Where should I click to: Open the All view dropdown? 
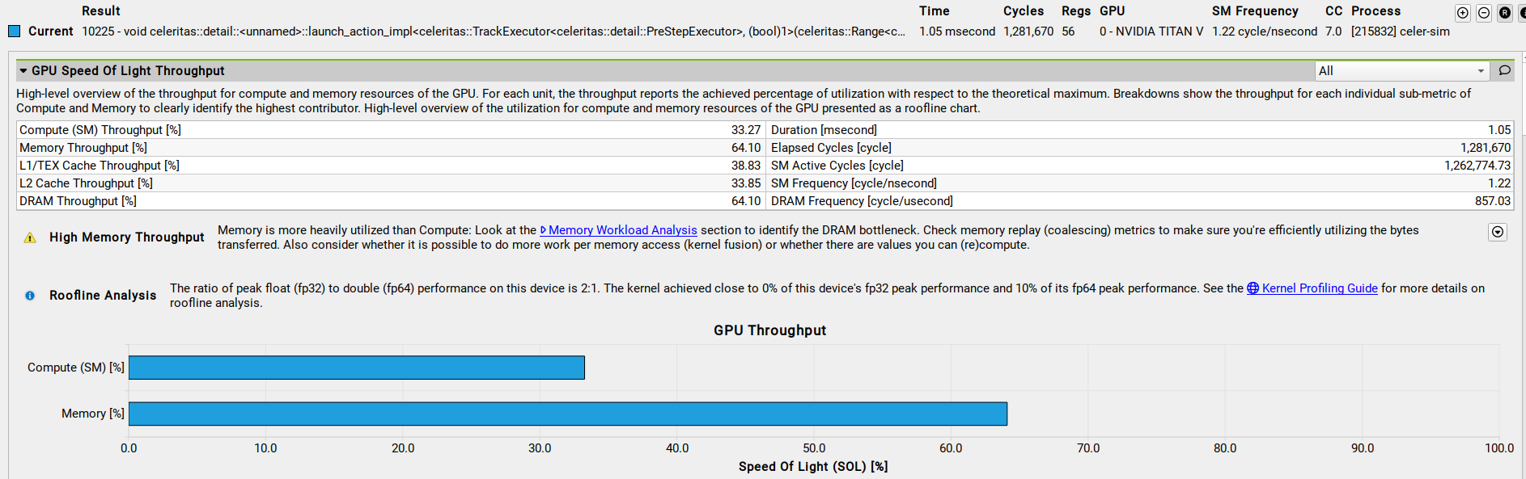(1401, 71)
